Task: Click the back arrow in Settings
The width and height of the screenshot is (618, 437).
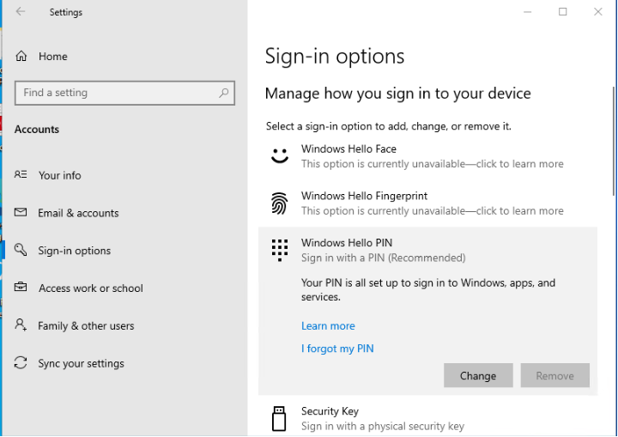Action: tap(21, 12)
